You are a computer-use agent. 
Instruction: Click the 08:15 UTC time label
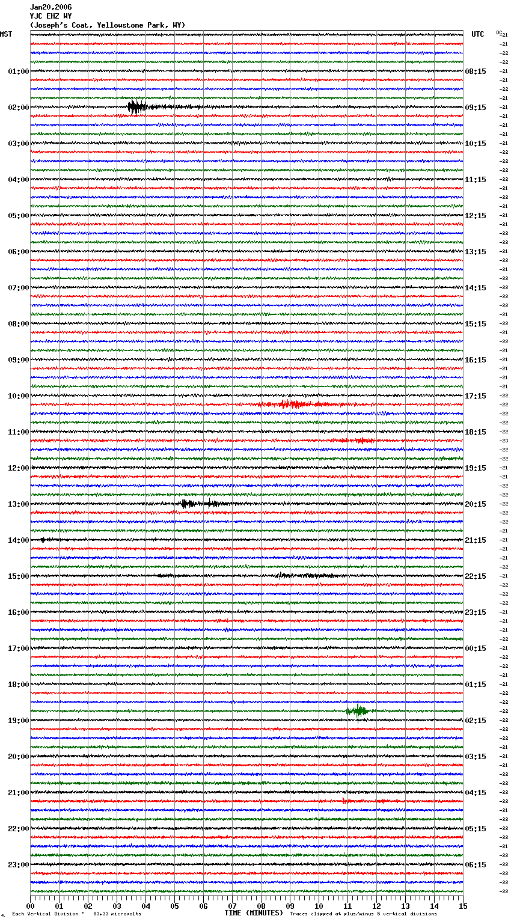[x=476, y=72]
